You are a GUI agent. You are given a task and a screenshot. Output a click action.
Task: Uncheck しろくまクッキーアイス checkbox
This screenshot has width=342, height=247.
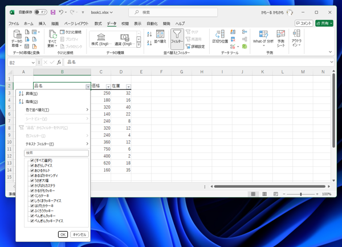pyautogui.click(x=32, y=200)
